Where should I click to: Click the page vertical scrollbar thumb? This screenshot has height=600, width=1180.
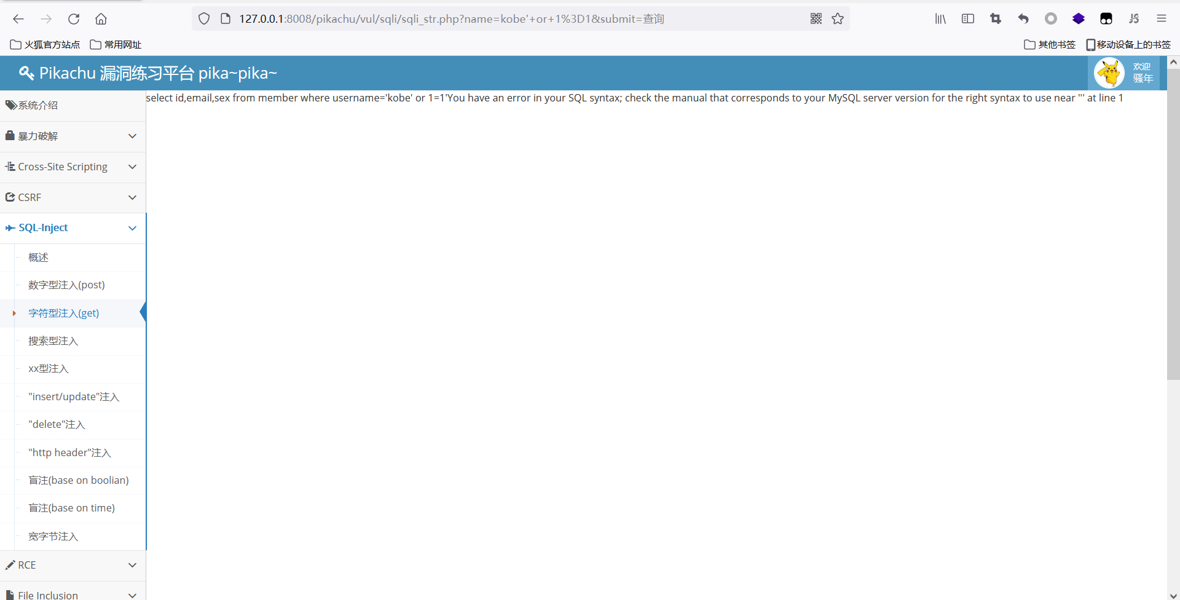point(1173,224)
